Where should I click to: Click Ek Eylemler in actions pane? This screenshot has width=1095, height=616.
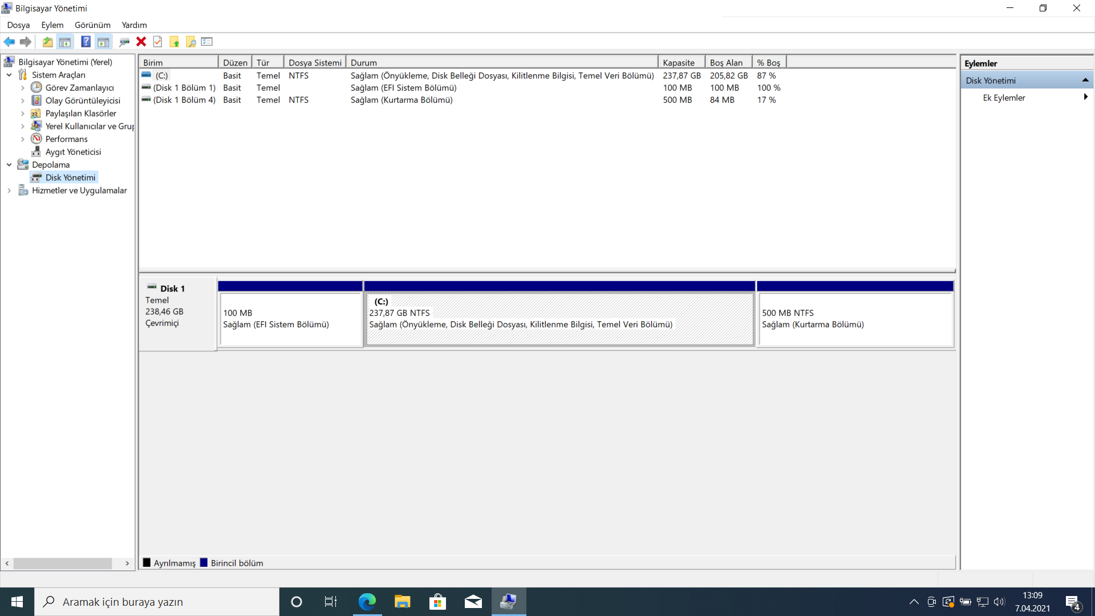click(1004, 98)
